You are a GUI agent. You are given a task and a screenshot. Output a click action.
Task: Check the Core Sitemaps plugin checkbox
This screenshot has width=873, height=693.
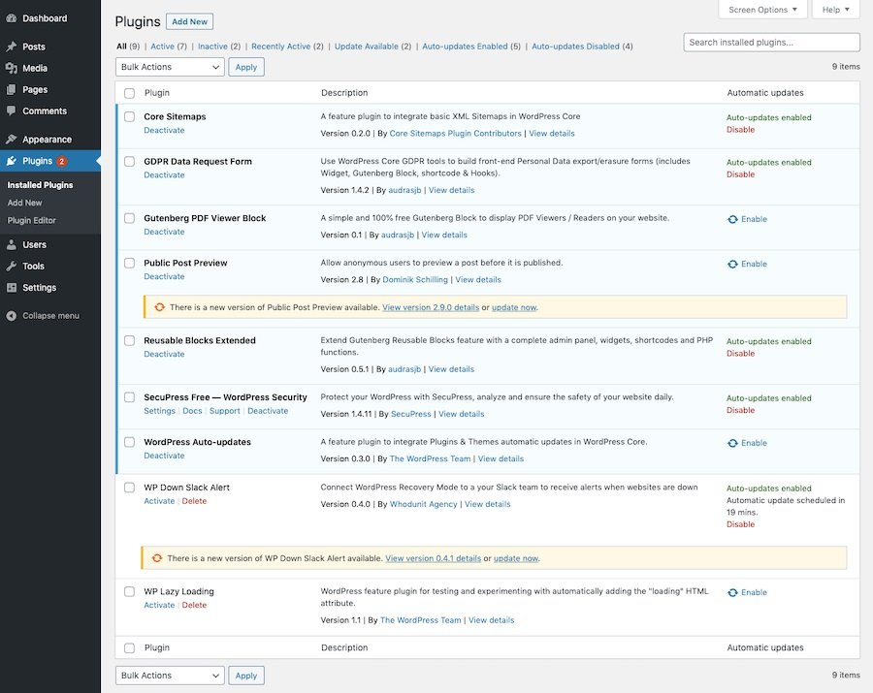click(x=129, y=116)
